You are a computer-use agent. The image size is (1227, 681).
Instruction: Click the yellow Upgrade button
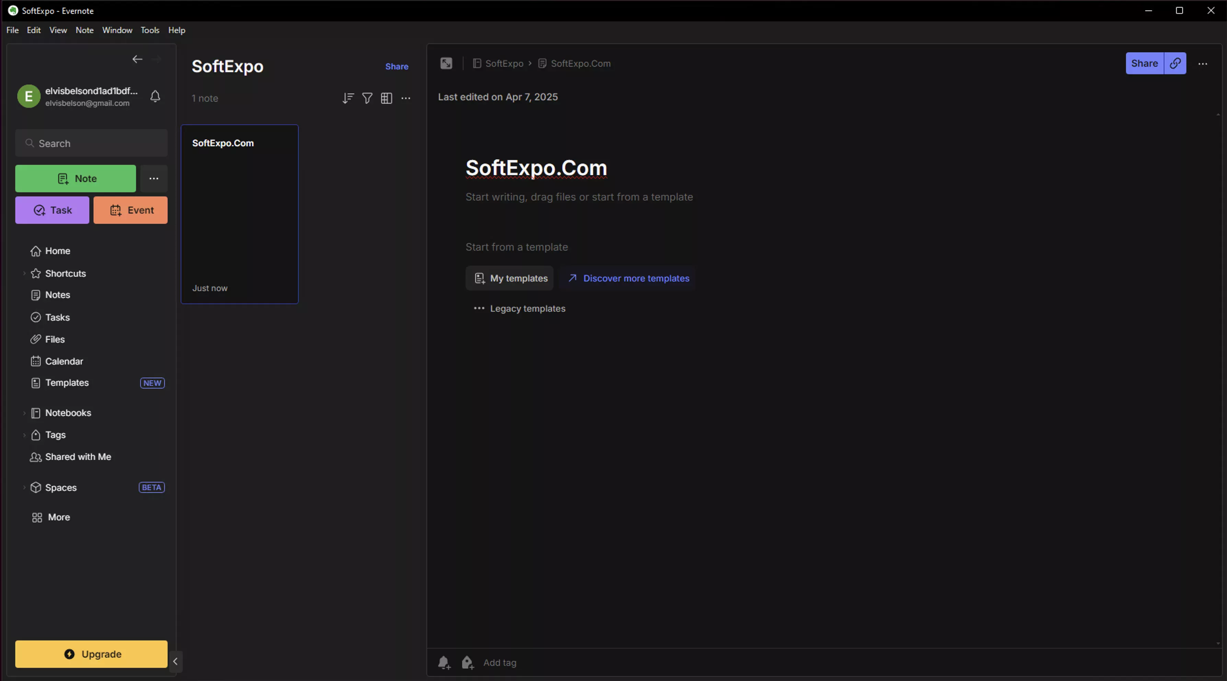91,654
